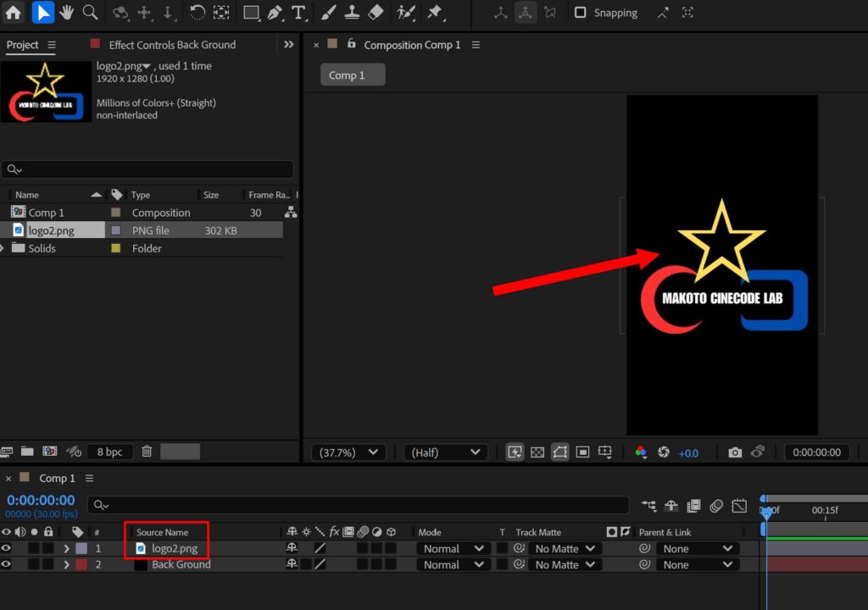Select the Hand tool
The image size is (868, 610).
[x=66, y=12]
